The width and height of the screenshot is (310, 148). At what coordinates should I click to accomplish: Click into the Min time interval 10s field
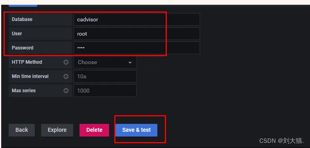coord(105,76)
